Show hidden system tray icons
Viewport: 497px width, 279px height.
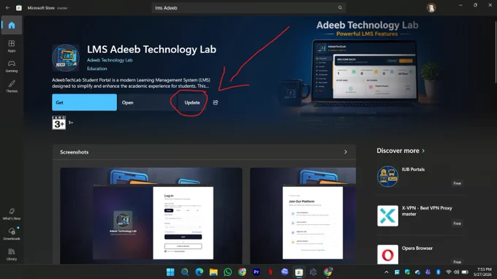click(x=387, y=272)
